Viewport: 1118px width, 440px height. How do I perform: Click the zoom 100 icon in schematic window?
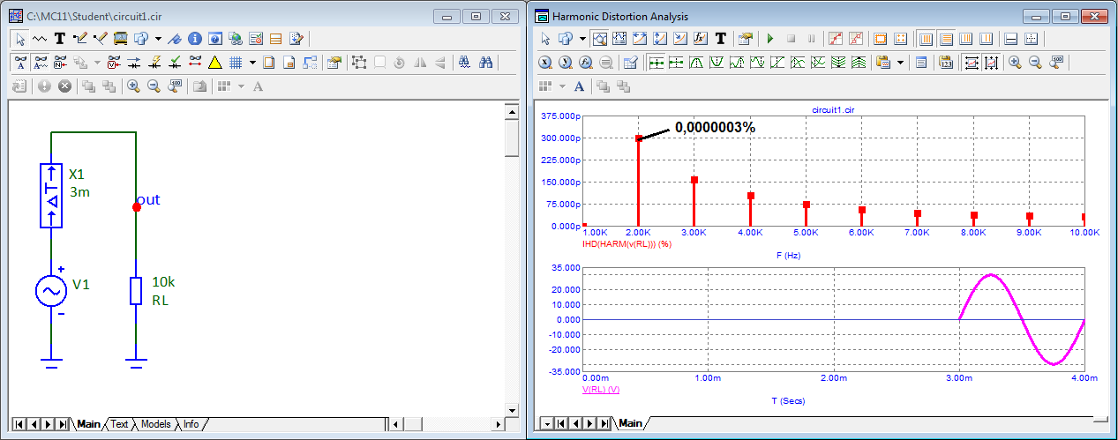(x=175, y=86)
